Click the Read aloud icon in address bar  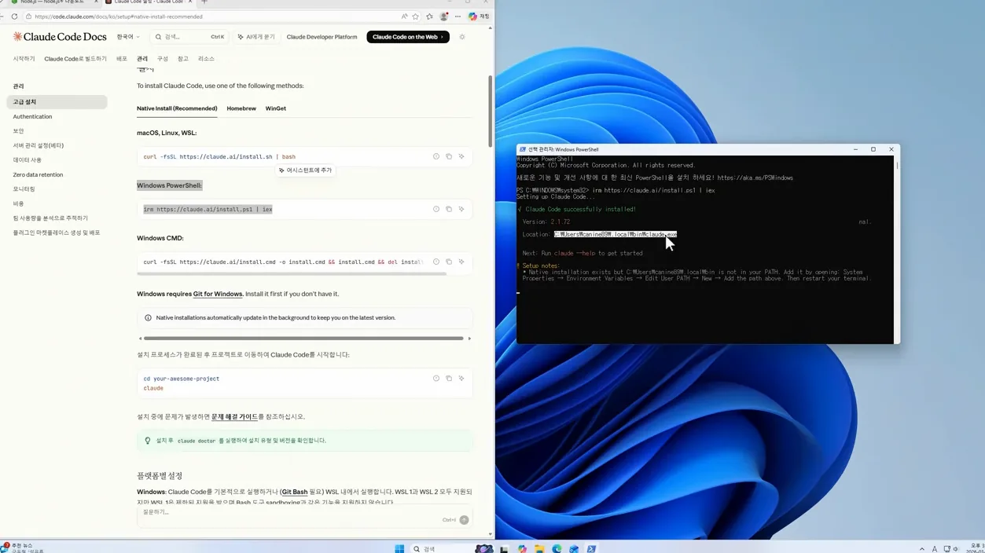404,16
